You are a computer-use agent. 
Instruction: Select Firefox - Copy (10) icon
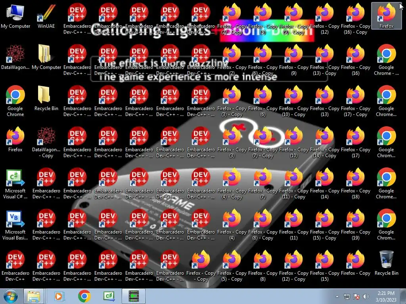tap(293, 142)
